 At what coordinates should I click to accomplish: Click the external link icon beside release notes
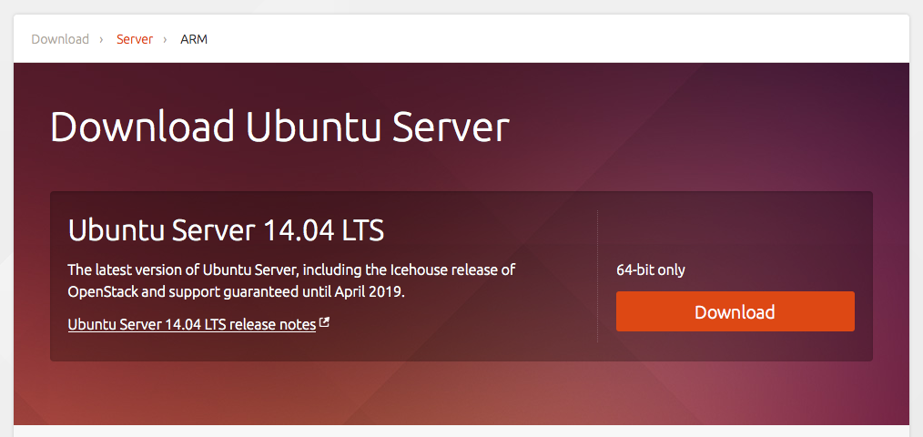[325, 323]
